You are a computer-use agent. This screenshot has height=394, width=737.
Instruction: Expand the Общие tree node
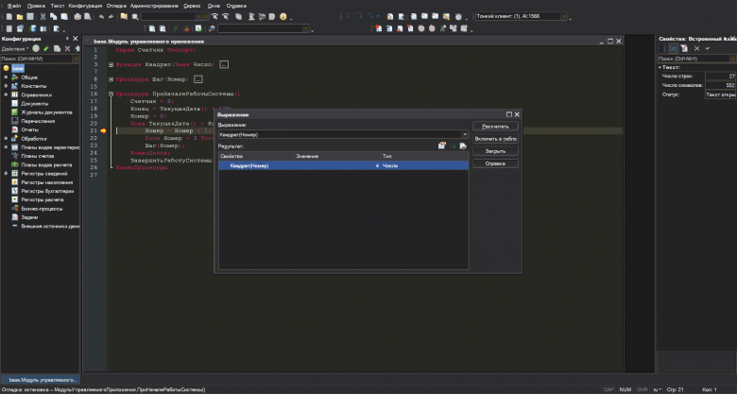(6, 77)
